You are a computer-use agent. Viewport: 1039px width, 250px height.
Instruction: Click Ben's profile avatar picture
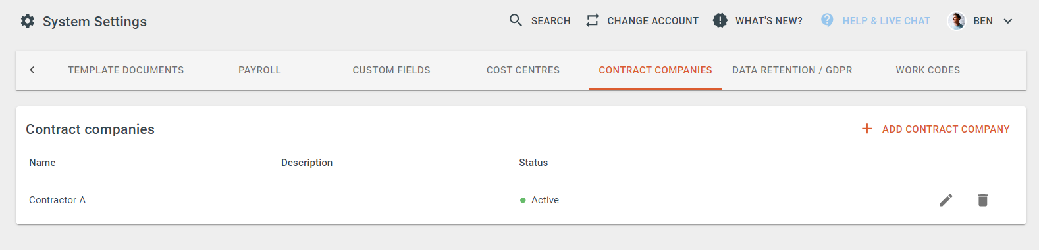coord(956,21)
